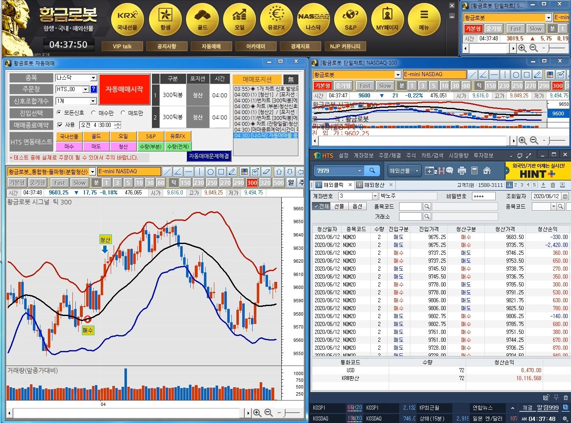The image size is (571, 423).
Task: Click the eraser icon in main chart toolbar
Action: pyautogui.click(x=266, y=172)
